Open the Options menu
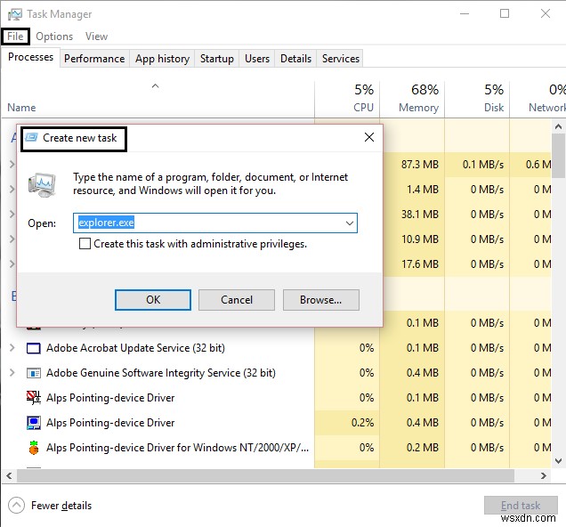 tap(54, 36)
